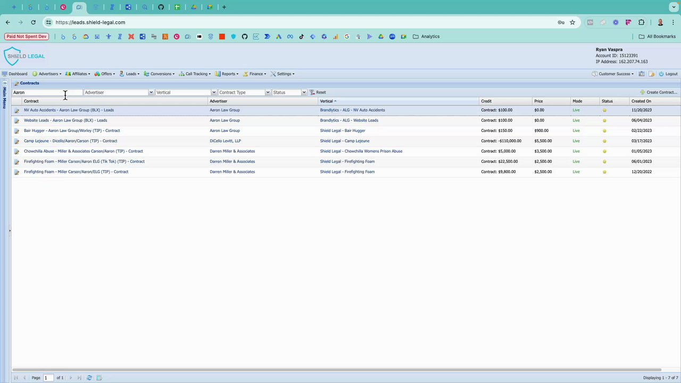The width and height of the screenshot is (681, 383).
Task: Open a new browser tab
Action: 224,7
